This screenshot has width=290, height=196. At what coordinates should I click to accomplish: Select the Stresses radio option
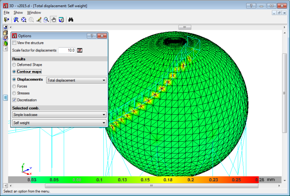tap(14, 93)
